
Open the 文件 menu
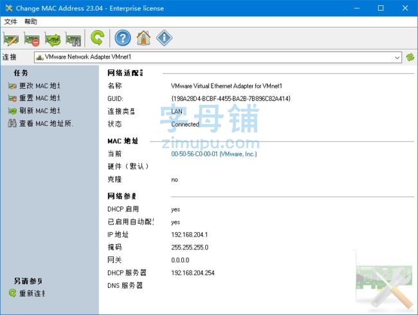(x=10, y=22)
